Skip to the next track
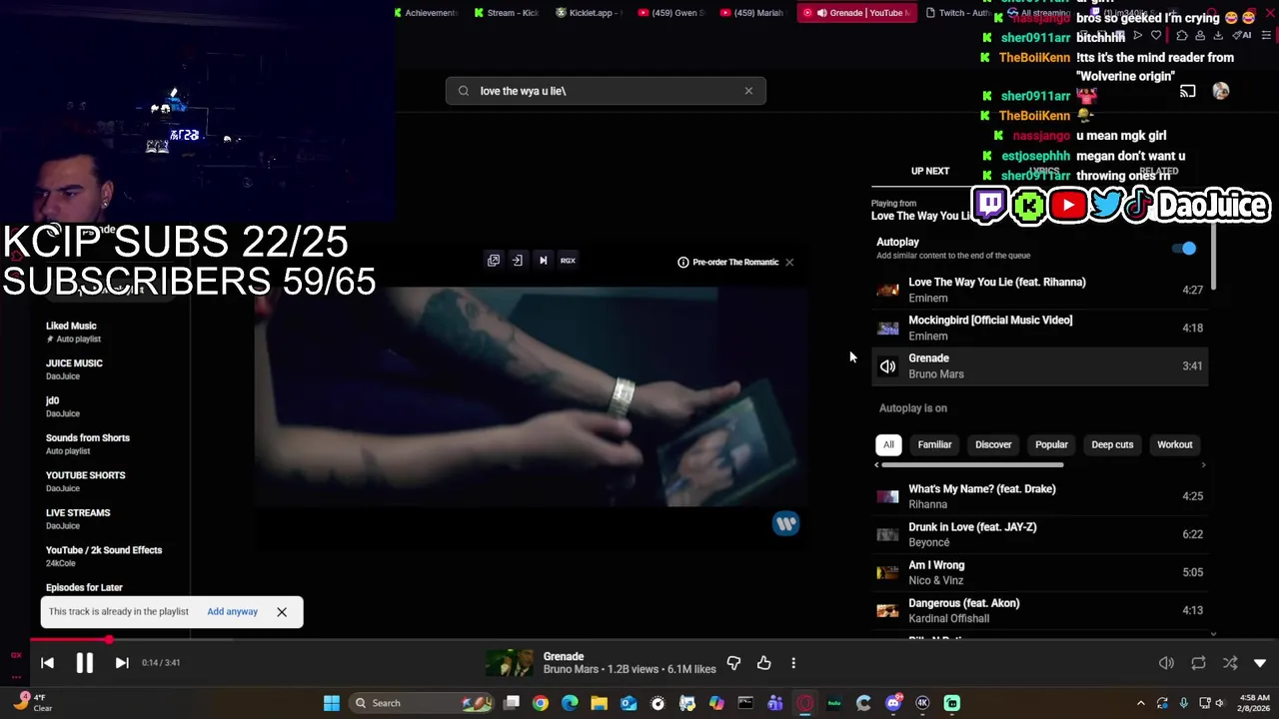The height and width of the screenshot is (719, 1279). [x=122, y=662]
